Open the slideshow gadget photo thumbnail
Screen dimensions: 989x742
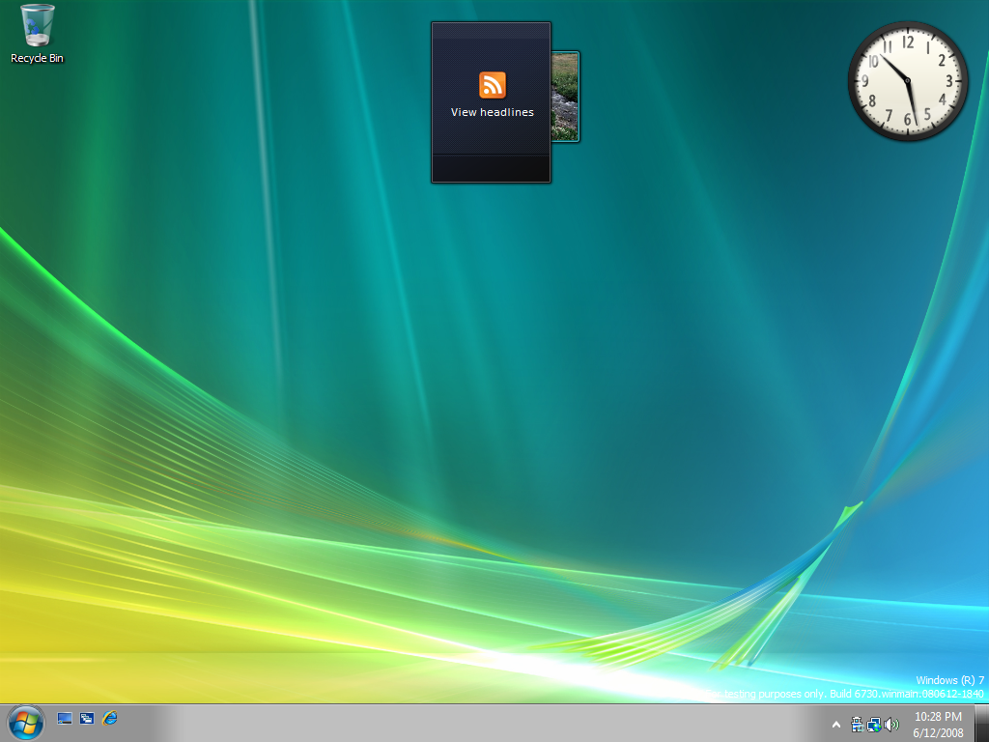(565, 97)
